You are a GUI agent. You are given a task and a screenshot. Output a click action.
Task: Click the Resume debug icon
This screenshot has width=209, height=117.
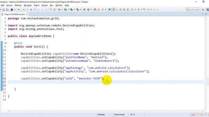(x=24, y=9)
